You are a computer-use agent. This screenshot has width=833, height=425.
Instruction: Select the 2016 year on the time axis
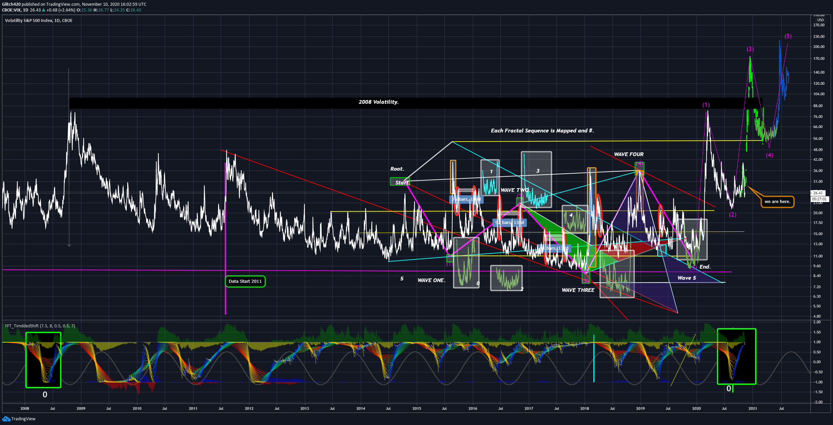click(x=473, y=408)
